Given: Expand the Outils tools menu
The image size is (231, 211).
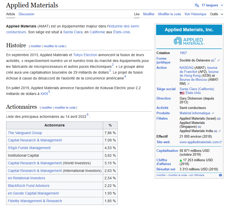Looking at the screenshot, I should tap(216, 14).
